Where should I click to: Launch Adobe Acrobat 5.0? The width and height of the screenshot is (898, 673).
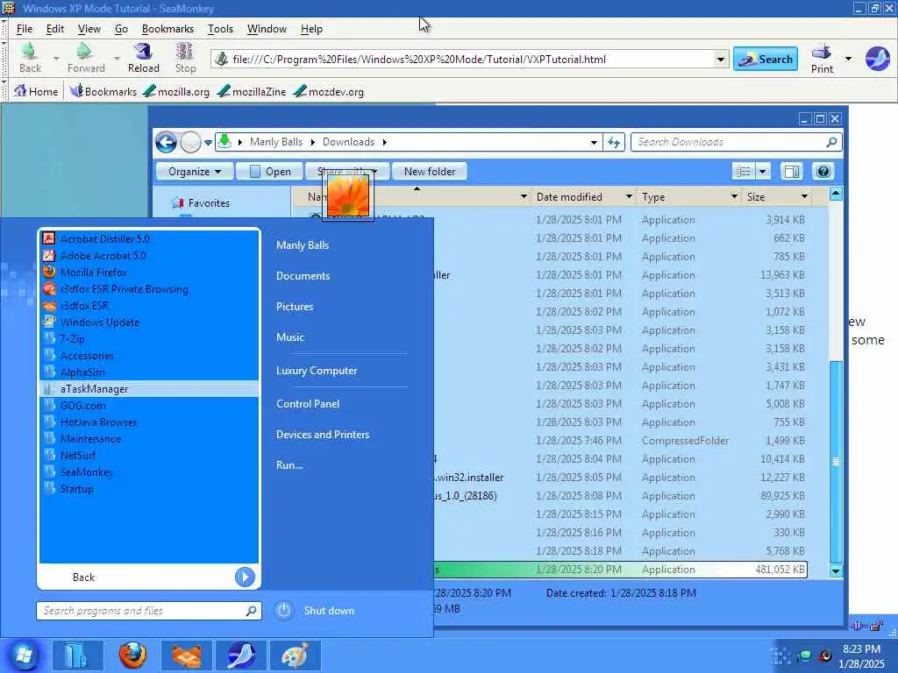pyautogui.click(x=149, y=255)
